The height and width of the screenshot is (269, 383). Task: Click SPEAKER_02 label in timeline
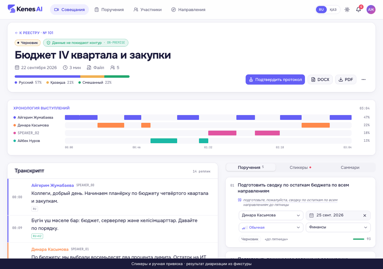tap(28, 133)
